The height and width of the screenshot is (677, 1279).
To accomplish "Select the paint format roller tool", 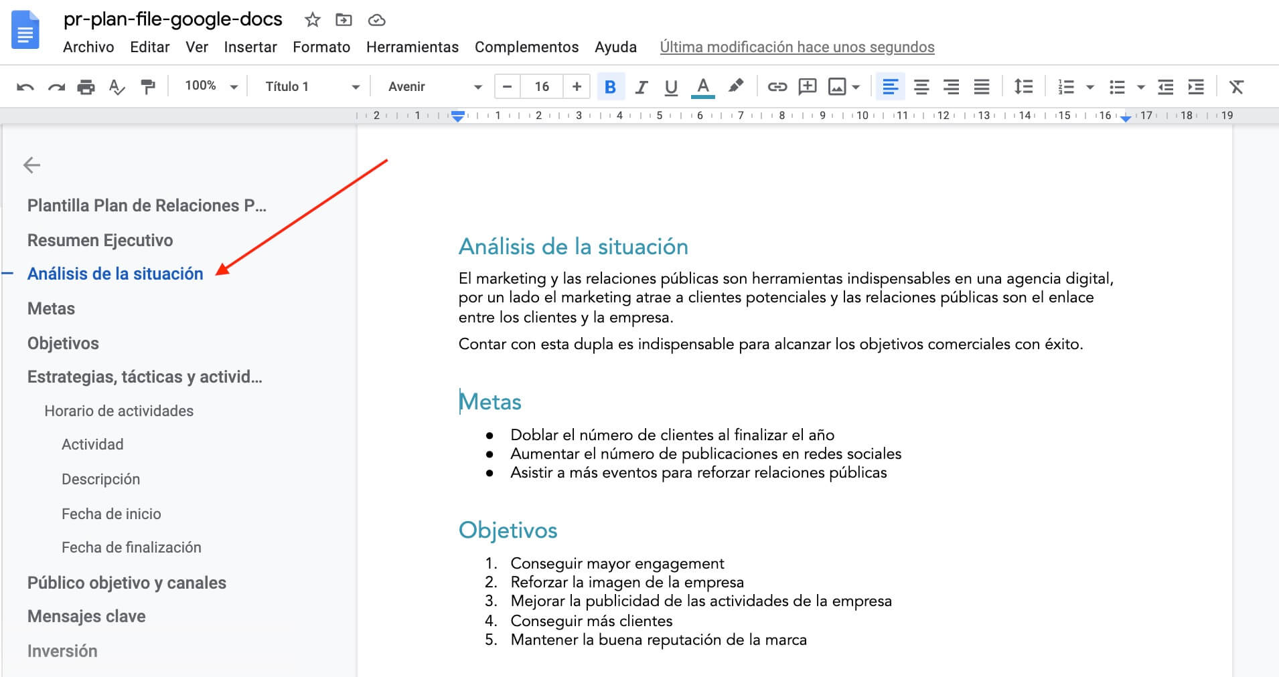I will (147, 87).
